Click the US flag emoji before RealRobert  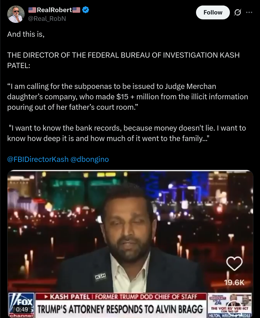coord(32,10)
